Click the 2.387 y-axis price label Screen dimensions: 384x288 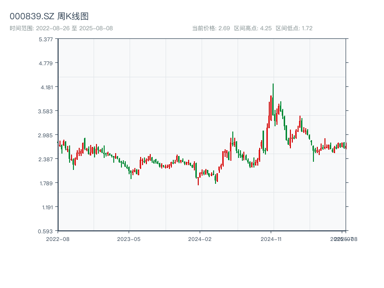tap(46, 159)
